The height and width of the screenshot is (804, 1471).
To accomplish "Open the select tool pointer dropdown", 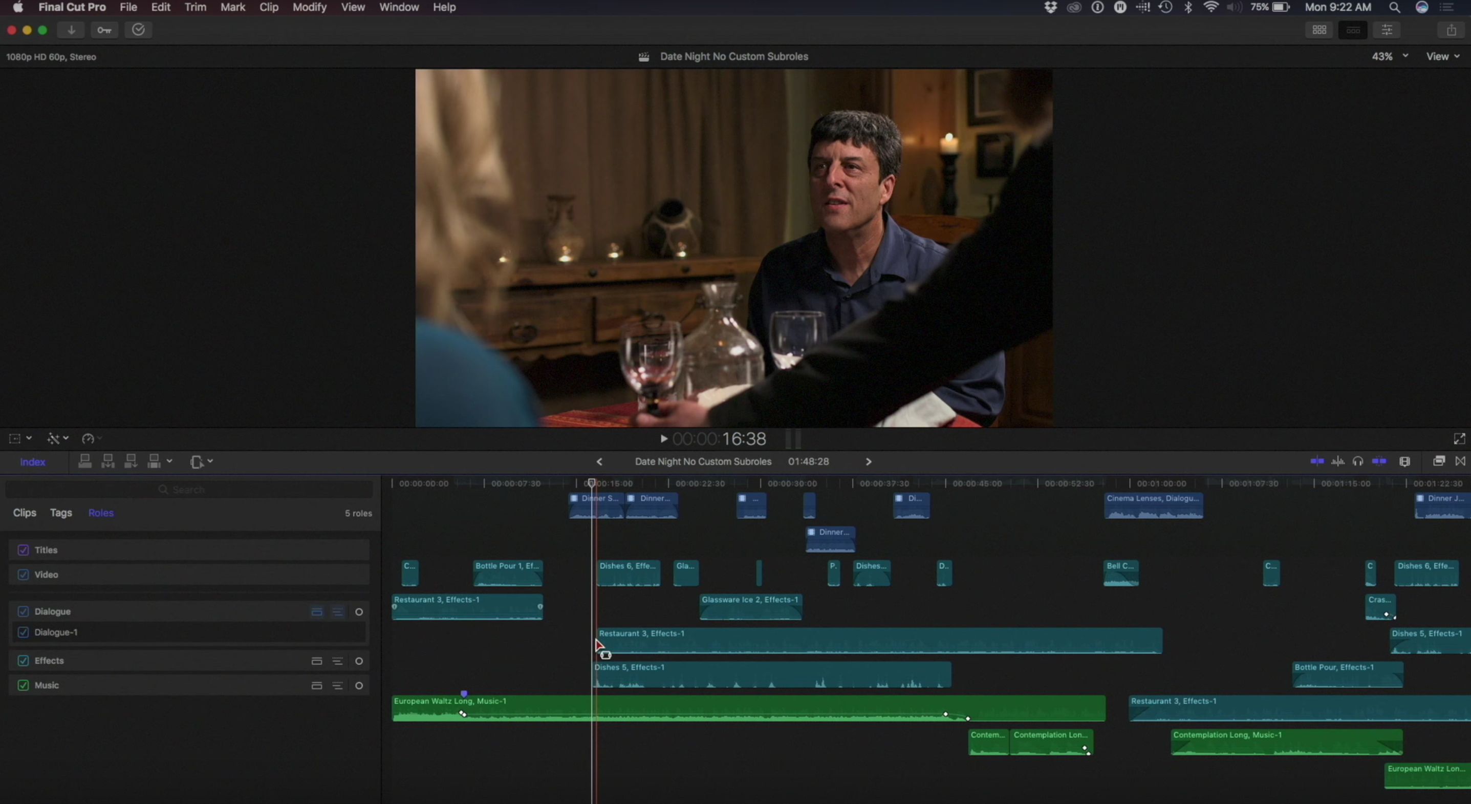I will click(x=201, y=461).
